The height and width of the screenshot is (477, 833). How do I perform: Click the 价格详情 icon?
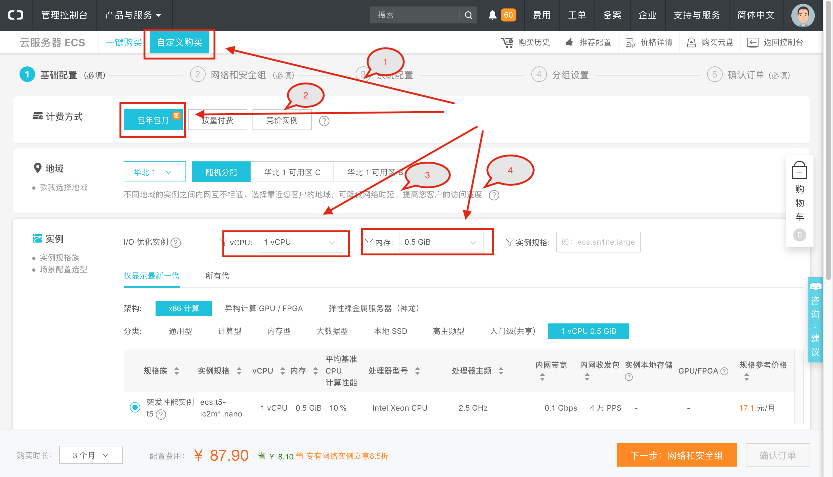pos(630,43)
